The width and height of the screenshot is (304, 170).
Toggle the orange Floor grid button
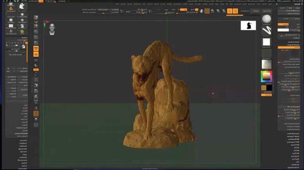36,54
